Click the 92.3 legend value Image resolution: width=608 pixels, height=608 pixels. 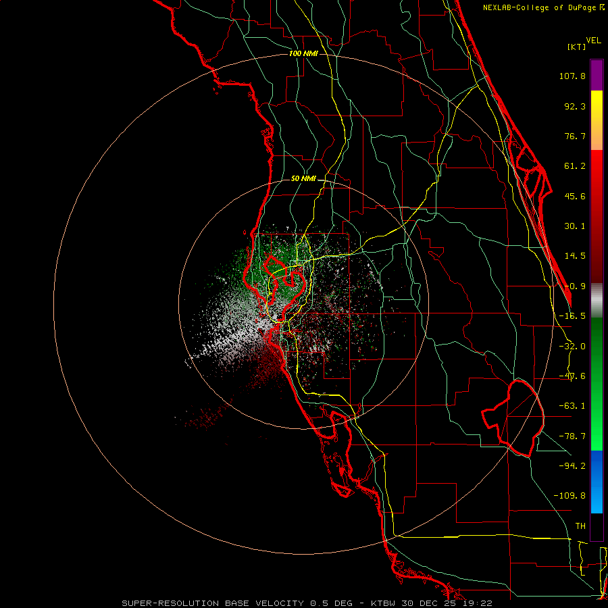coord(575,106)
